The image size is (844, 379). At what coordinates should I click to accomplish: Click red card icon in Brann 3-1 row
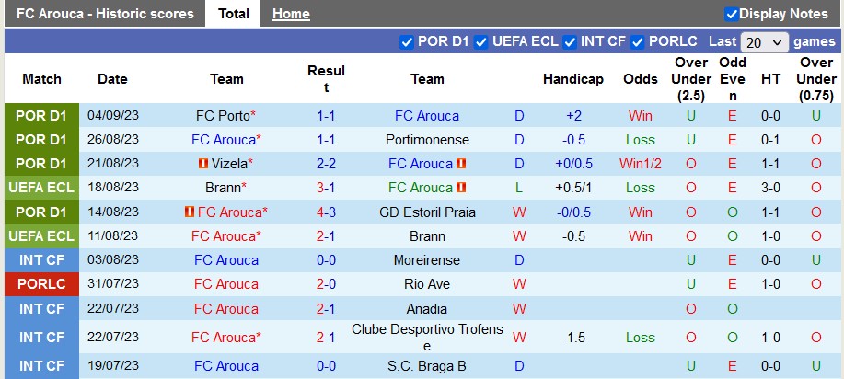click(x=461, y=188)
